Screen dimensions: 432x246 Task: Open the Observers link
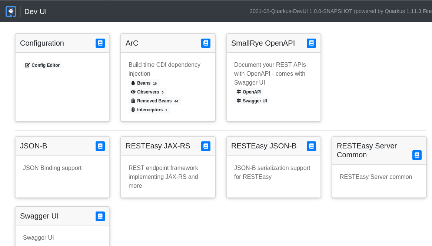(x=147, y=92)
